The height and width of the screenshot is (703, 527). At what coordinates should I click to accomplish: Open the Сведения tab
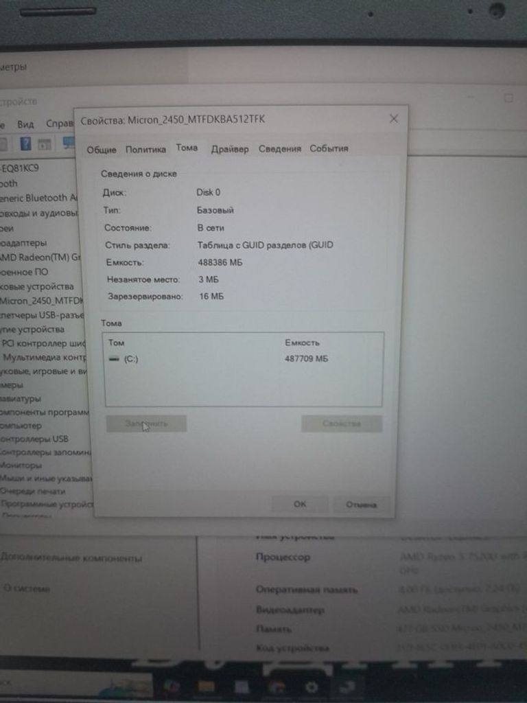279,149
